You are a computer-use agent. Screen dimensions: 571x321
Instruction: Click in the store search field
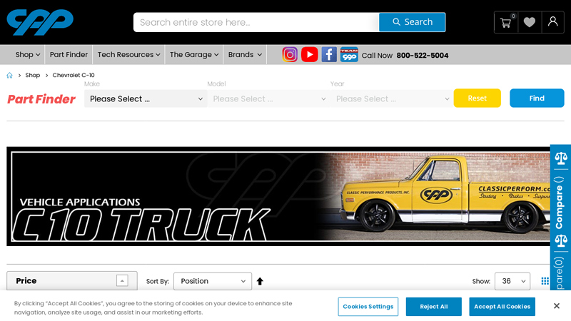click(x=256, y=22)
